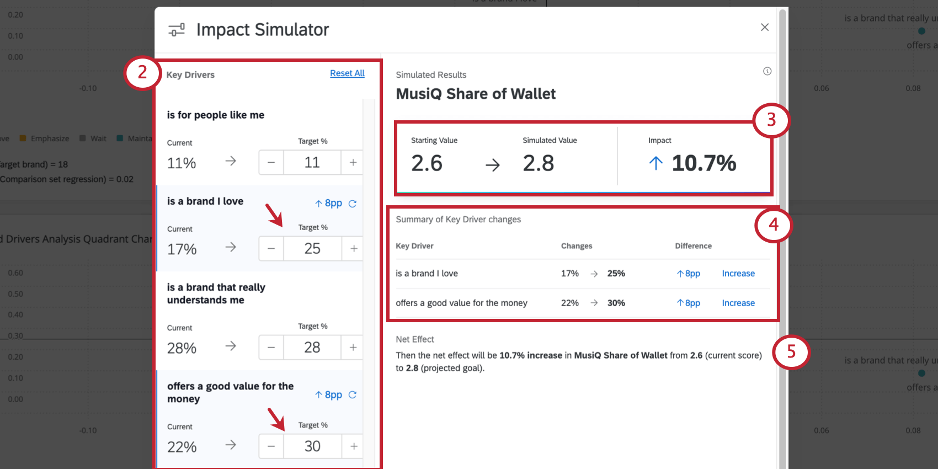Decrease target for 'is a brand I love'
The image size is (938, 469).
(x=271, y=249)
